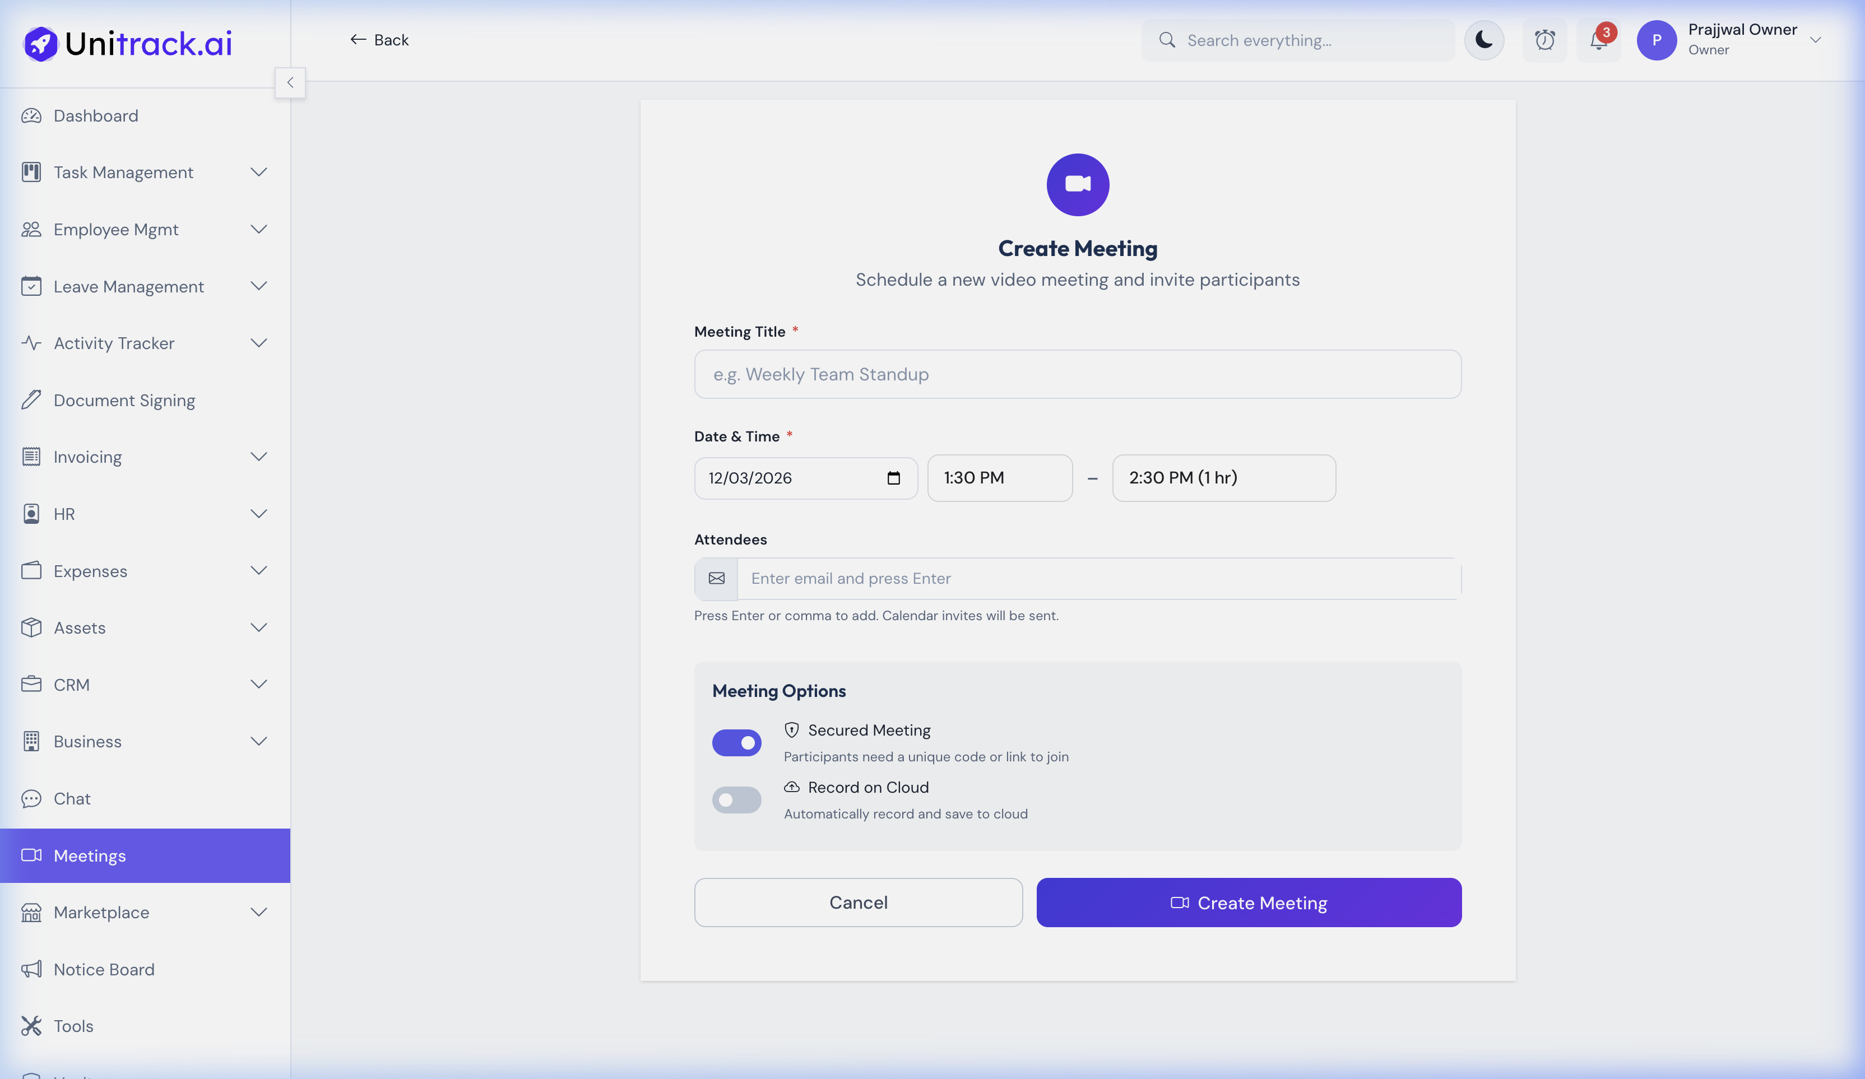The image size is (1865, 1079).
Task: Open the alarm/reminders icon in top bar
Action: click(x=1544, y=40)
